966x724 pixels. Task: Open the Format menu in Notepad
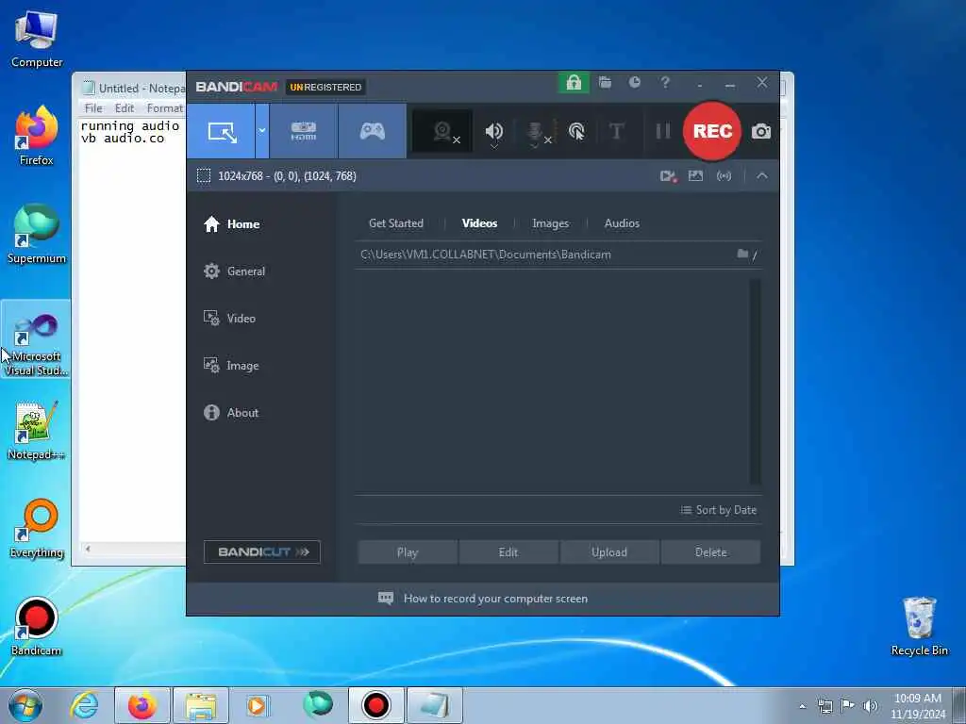pos(164,108)
